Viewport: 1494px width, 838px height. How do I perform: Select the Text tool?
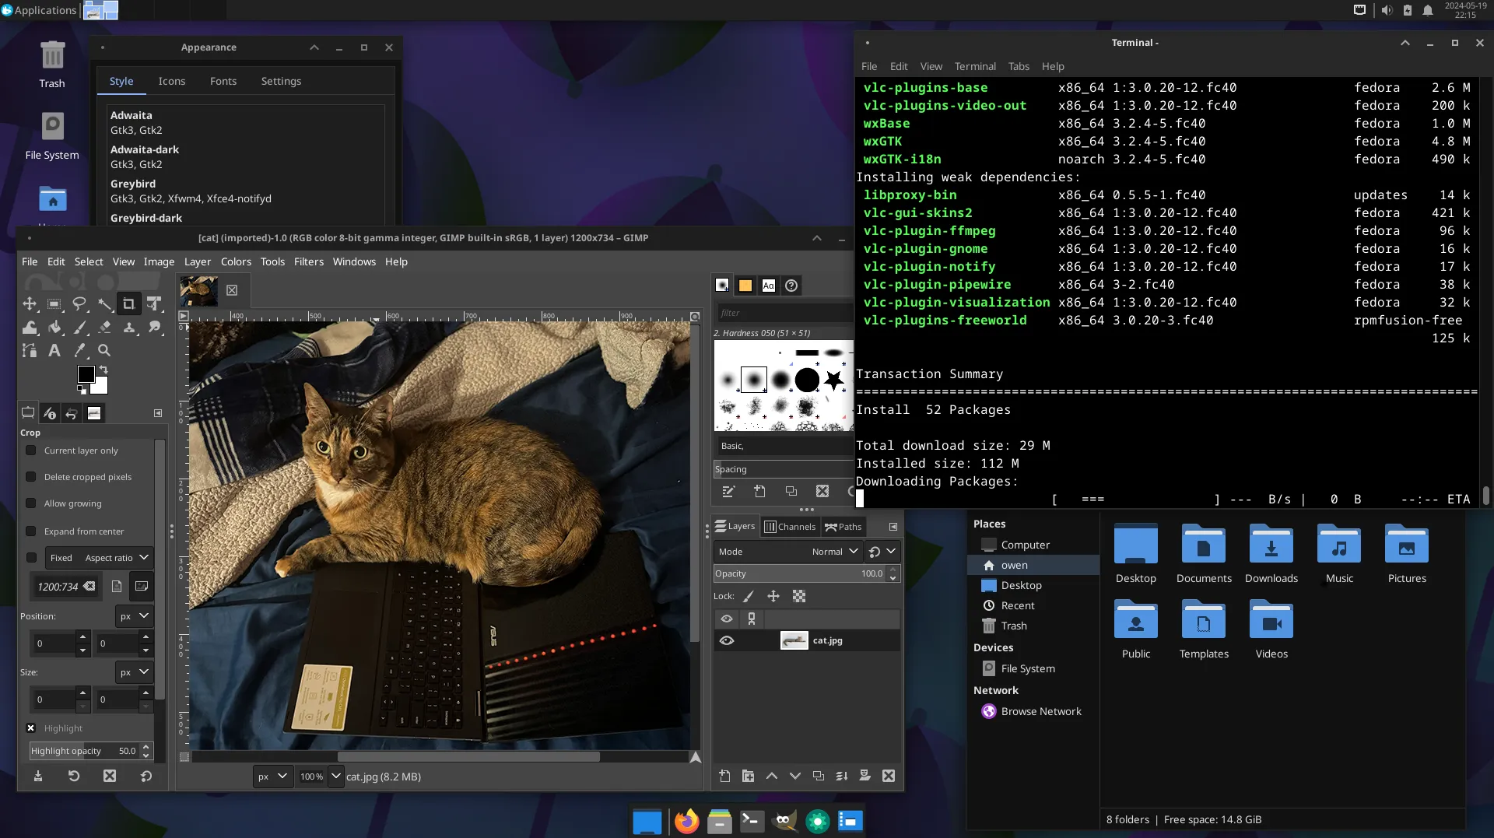pyautogui.click(x=54, y=351)
